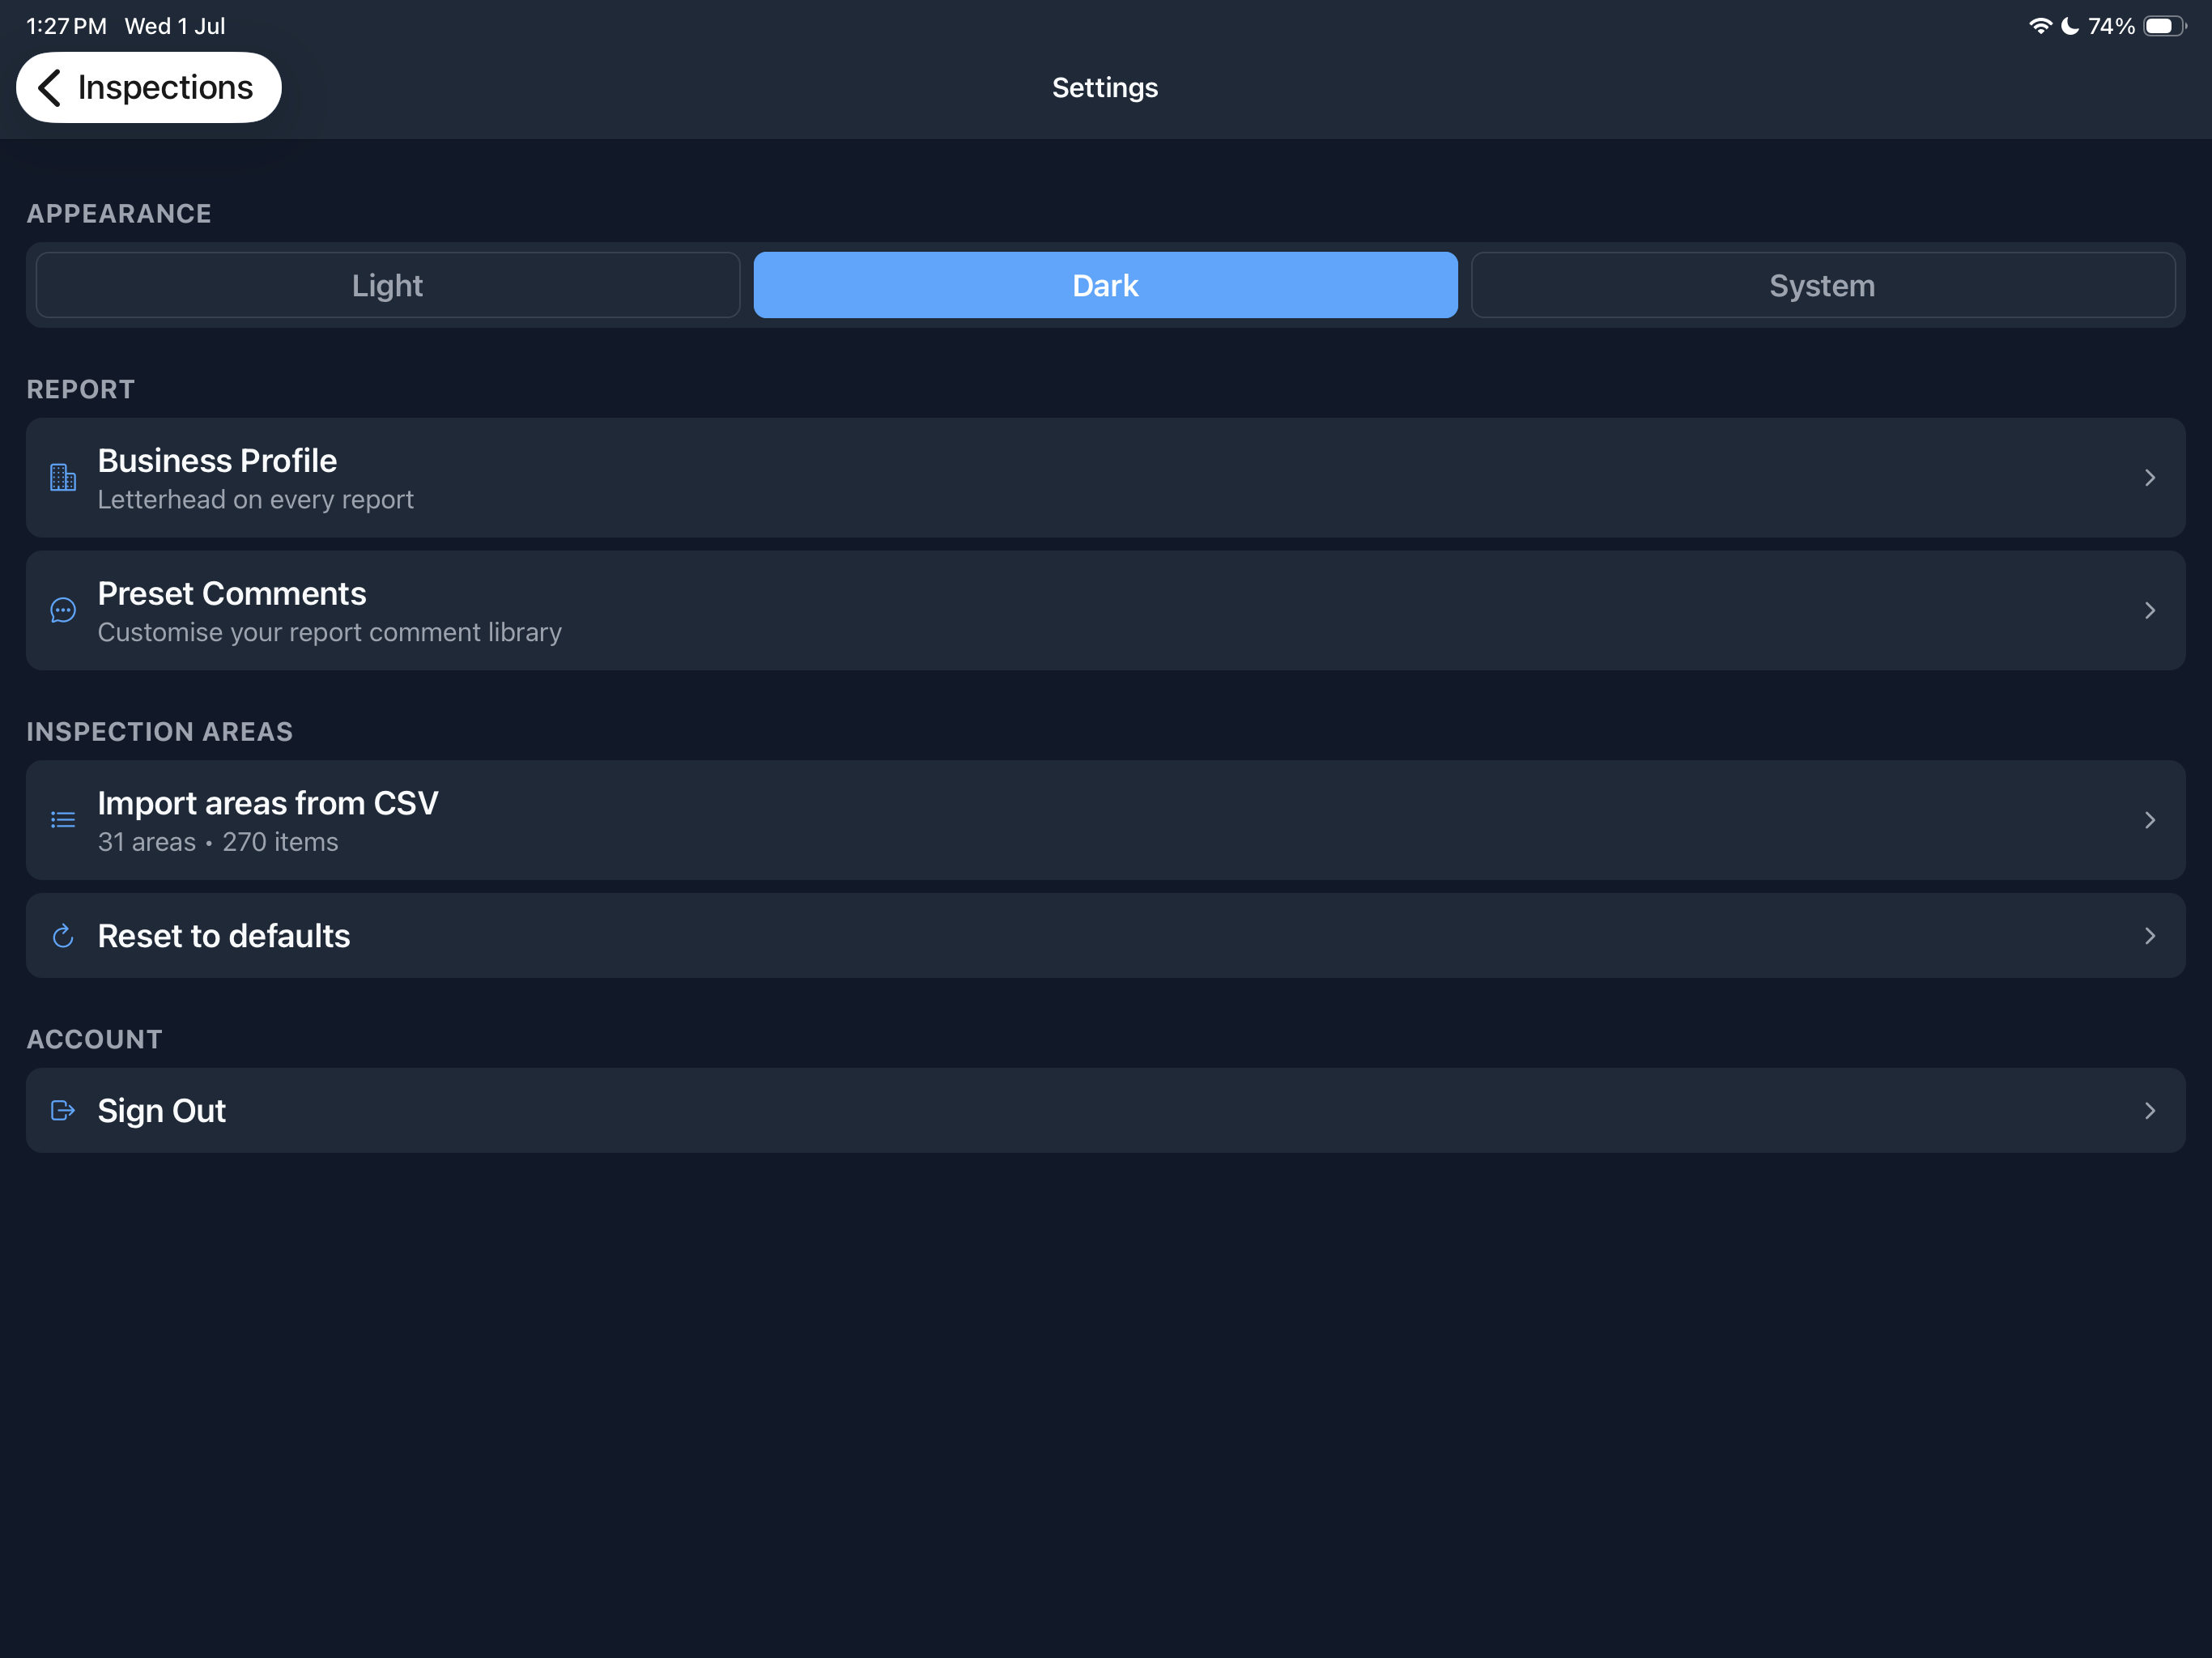
Task: Click the Sign Out row chevron
Action: coord(2149,1110)
